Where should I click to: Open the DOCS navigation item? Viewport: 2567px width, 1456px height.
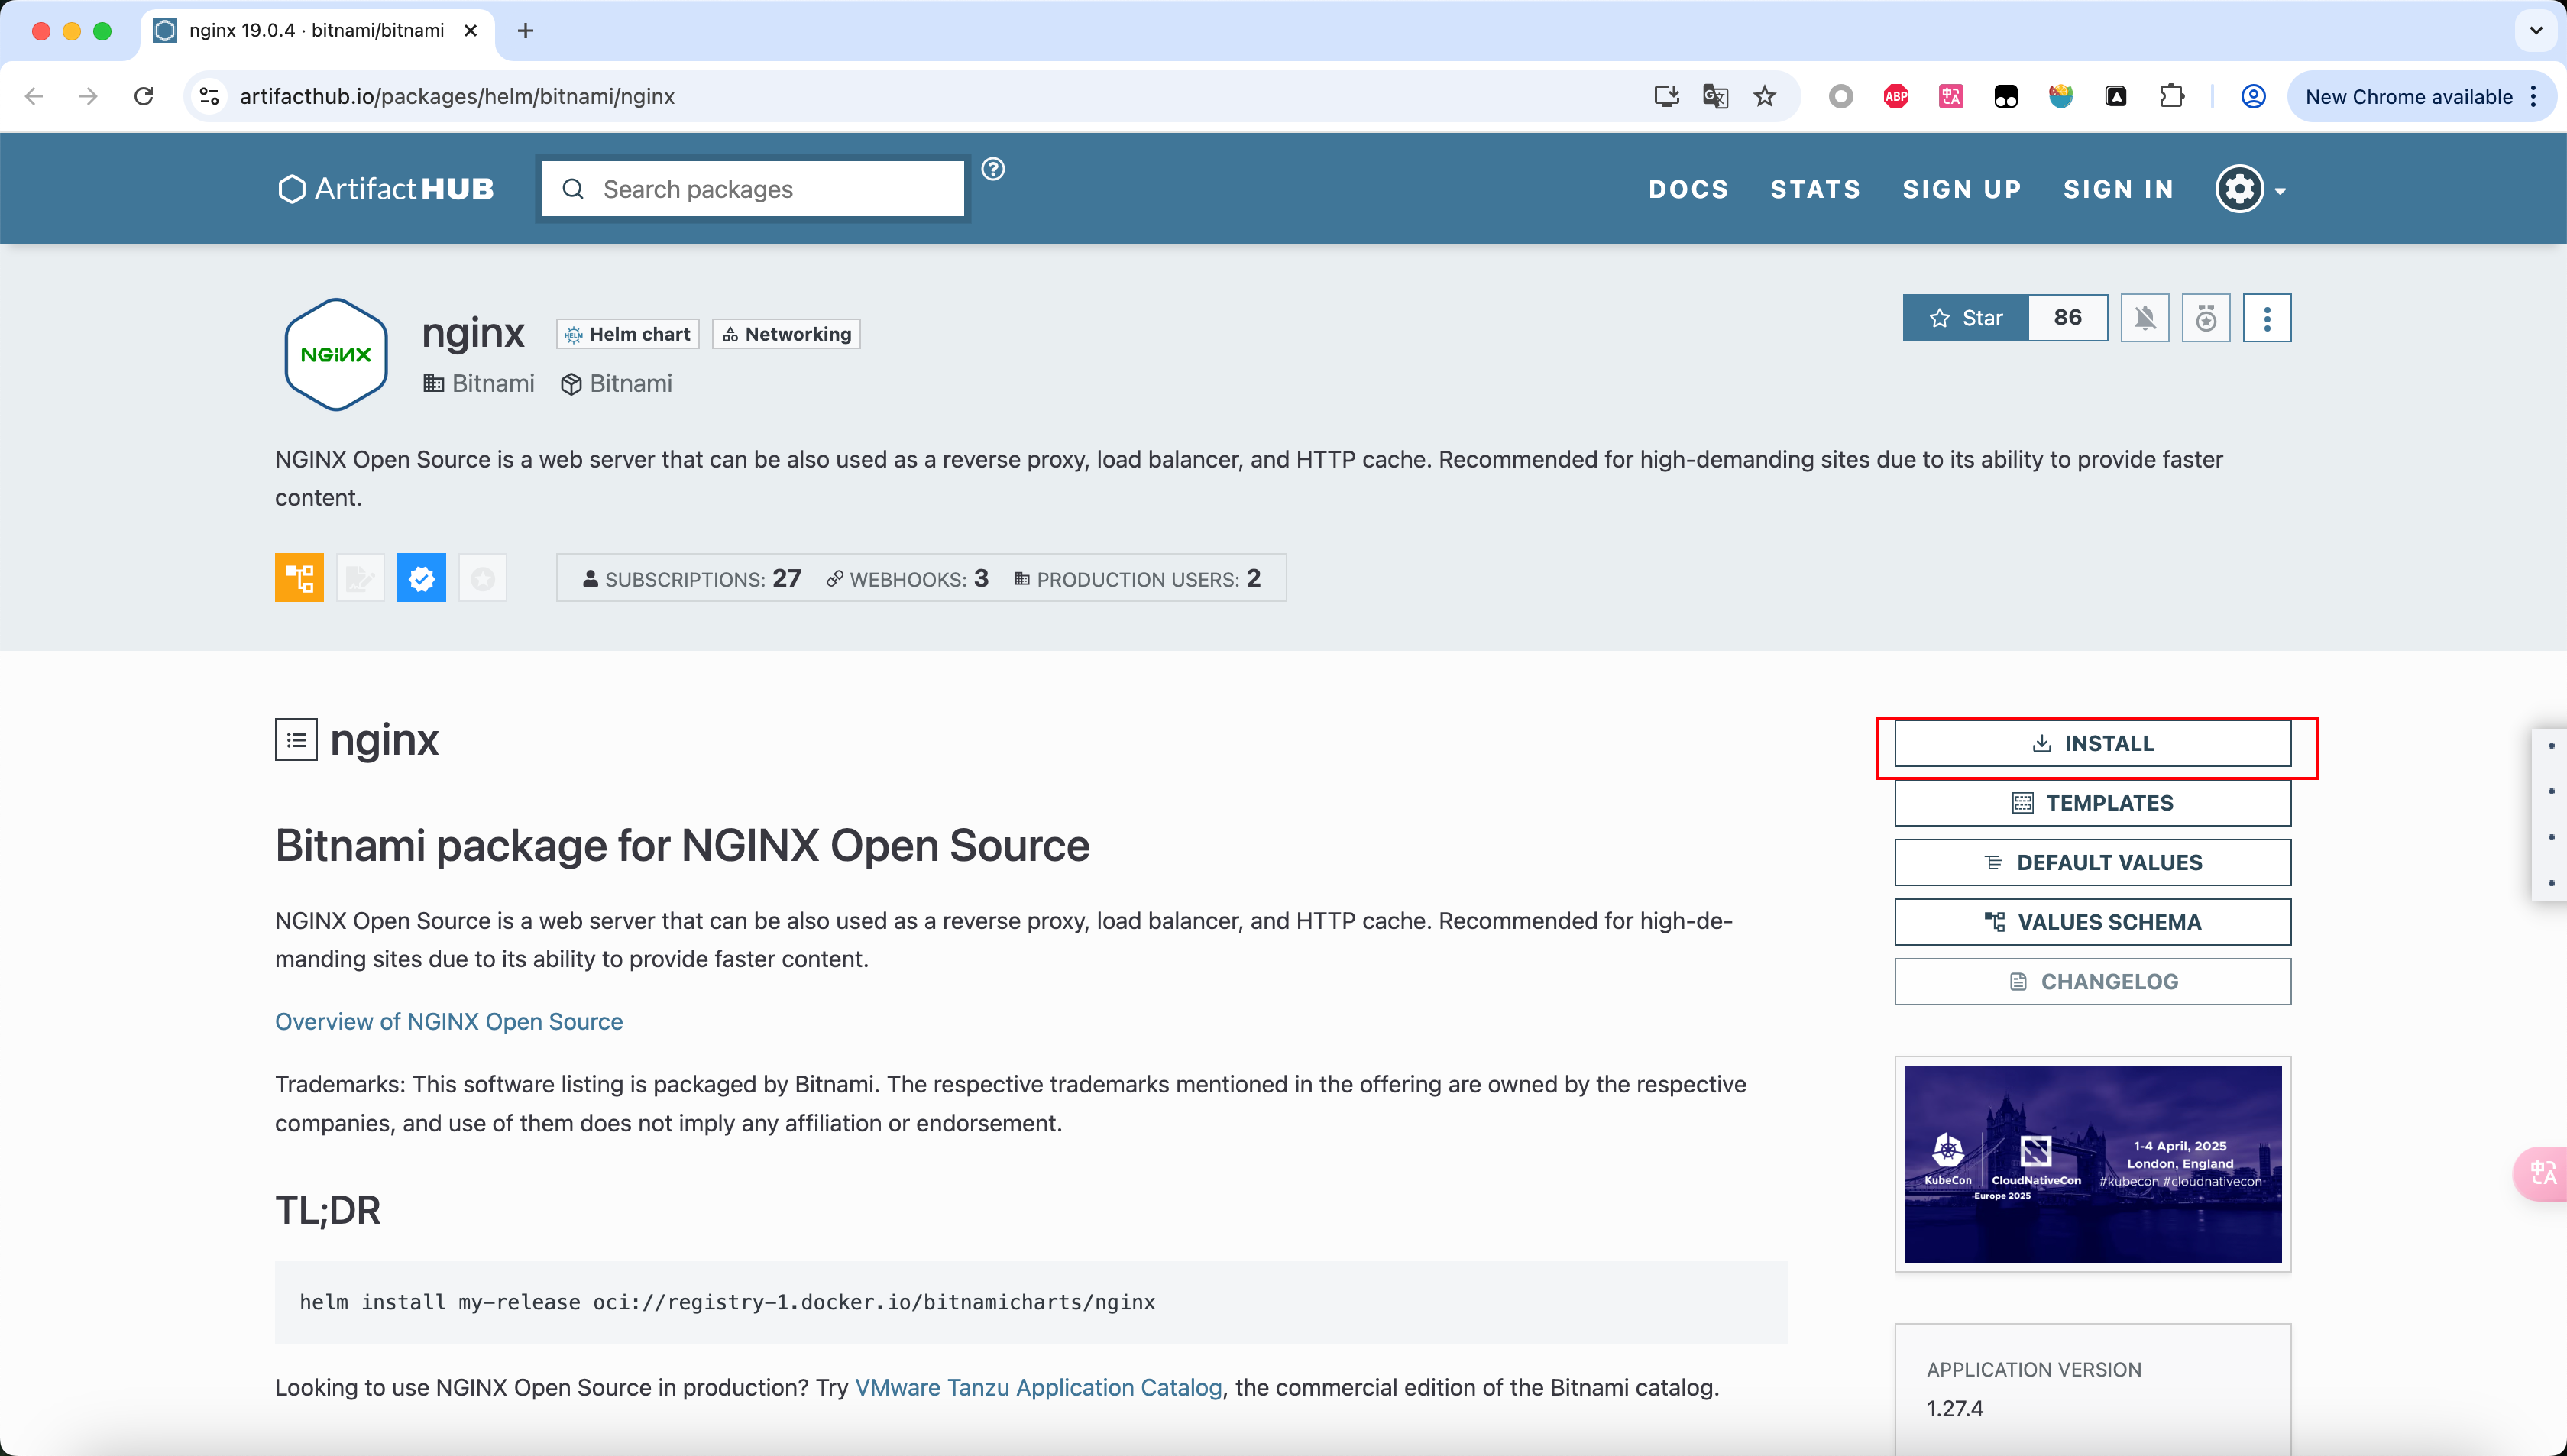1688,189
